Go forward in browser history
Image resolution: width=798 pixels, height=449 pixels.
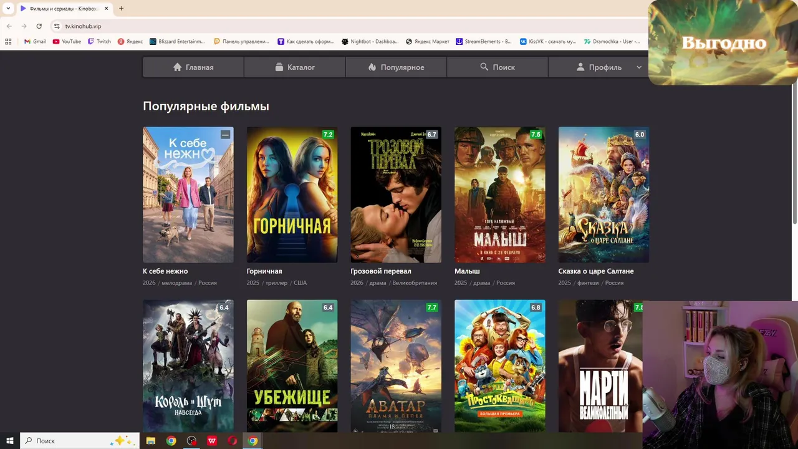point(24,26)
